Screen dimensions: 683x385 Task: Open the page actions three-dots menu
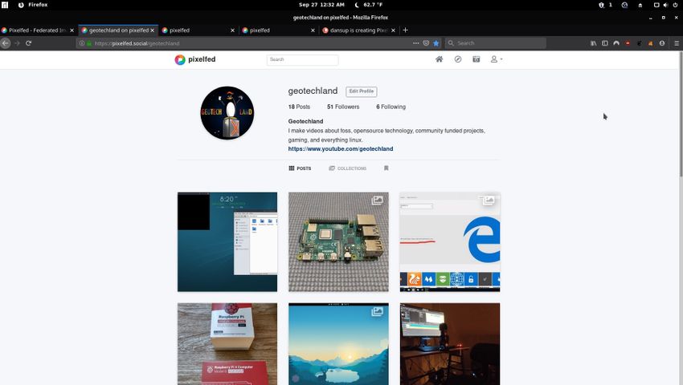pos(415,43)
